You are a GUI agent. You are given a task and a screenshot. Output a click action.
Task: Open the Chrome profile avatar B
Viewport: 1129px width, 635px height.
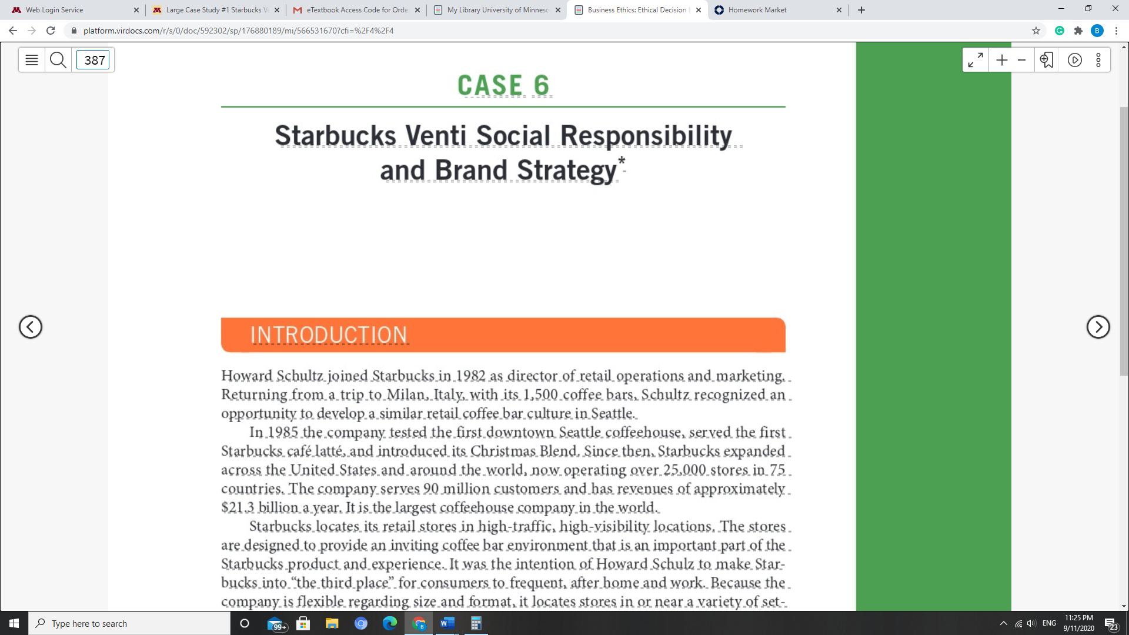point(1097,31)
